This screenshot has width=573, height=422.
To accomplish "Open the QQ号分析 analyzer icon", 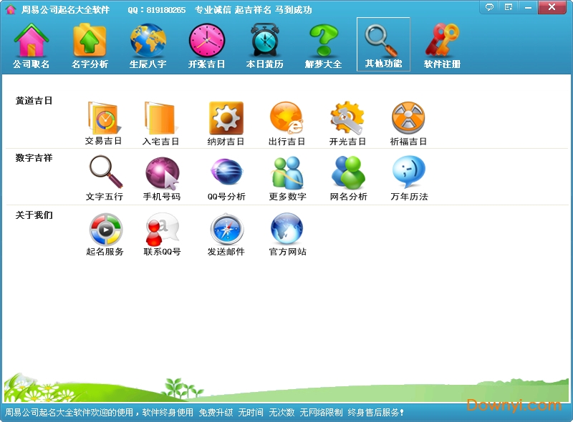I will coord(226,172).
